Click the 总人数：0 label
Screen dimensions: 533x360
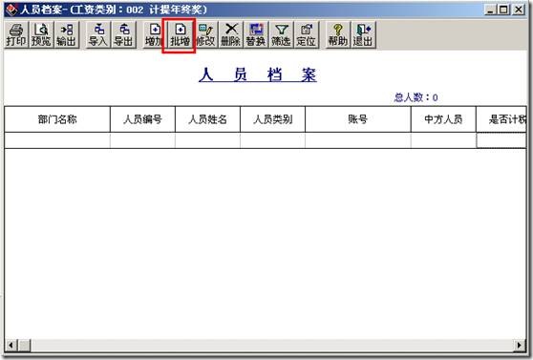pyautogui.click(x=416, y=98)
